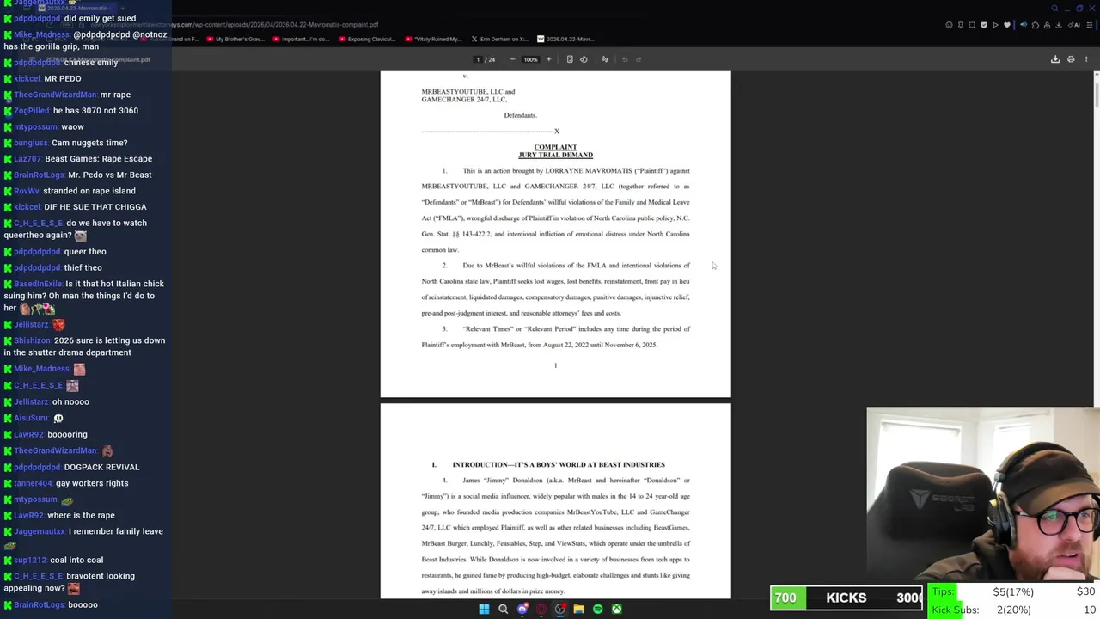This screenshot has width=1100, height=619.
Task: Print the Mavromatis complaint PDF
Action: coord(1071,59)
